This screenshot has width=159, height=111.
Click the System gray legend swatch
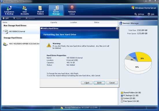(122, 98)
